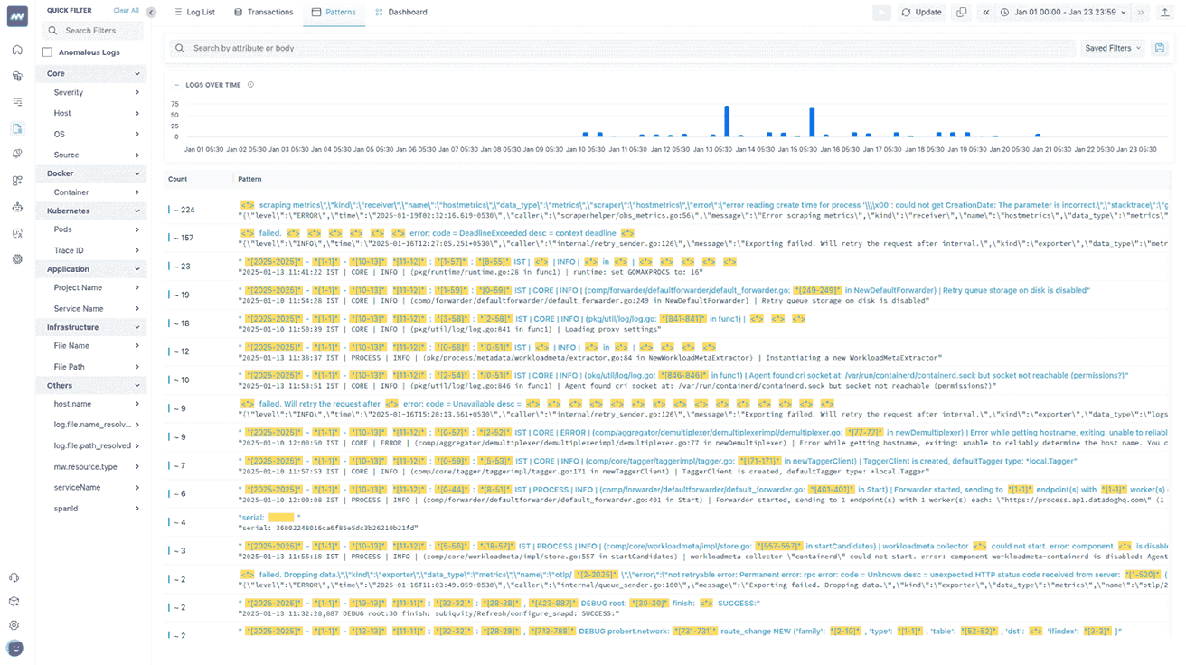The width and height of the screenshot is (1186, 665).
Task: Open the Saved Filters dropdown
Action: tap(1112, 47)
